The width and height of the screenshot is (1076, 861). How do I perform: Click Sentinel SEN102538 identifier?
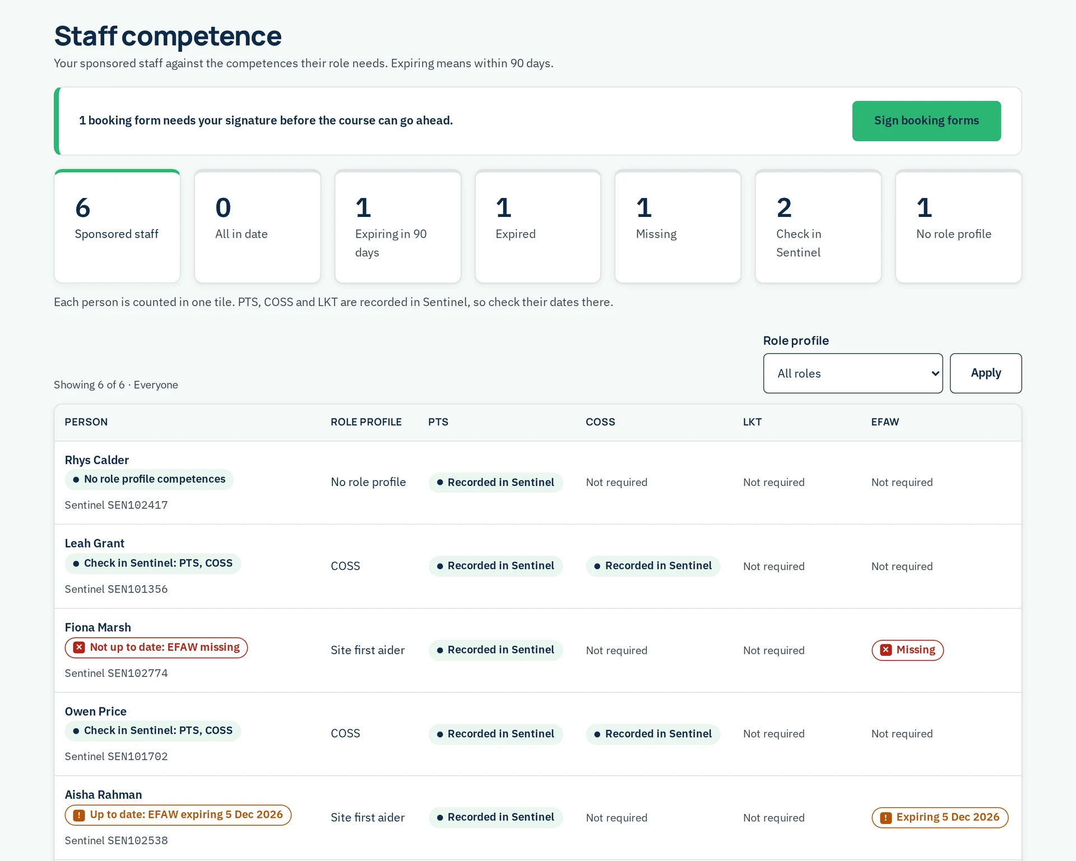click(x=116, y=841)
